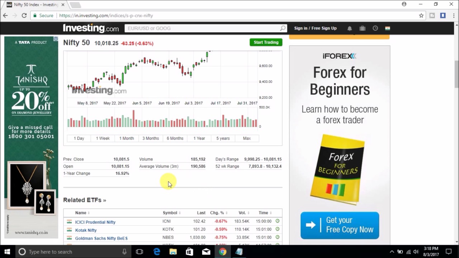Screen dimensions: 459x258
Task: Open the alerts bell icon
Action: coord(350,28)
